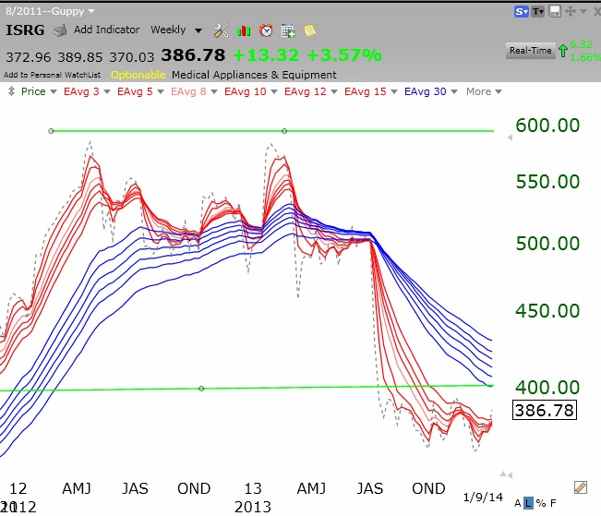Select the A scale mode
This screenshot has width=601, height=516.
(x=517, y=503)
